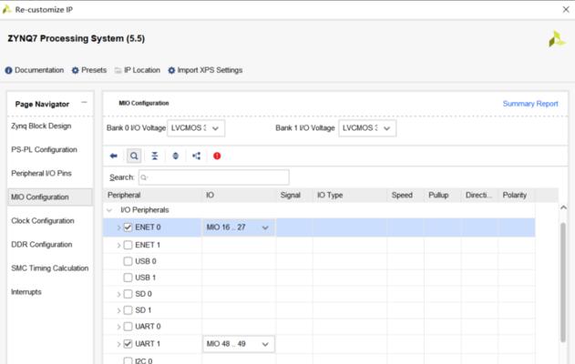
Task: Toggle the search magnifier toolbar icon
Action: (x=134, y=156)
